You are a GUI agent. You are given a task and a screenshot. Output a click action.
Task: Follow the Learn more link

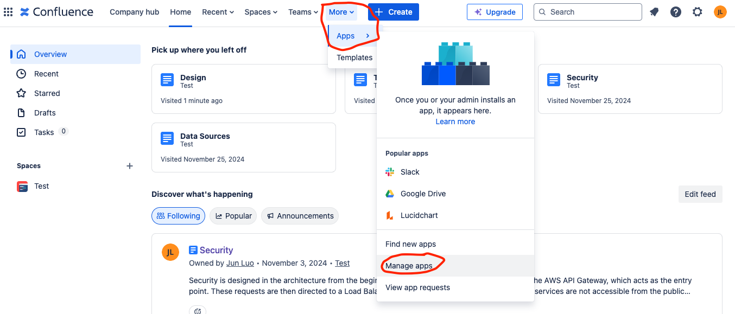[x=455, y=121]
